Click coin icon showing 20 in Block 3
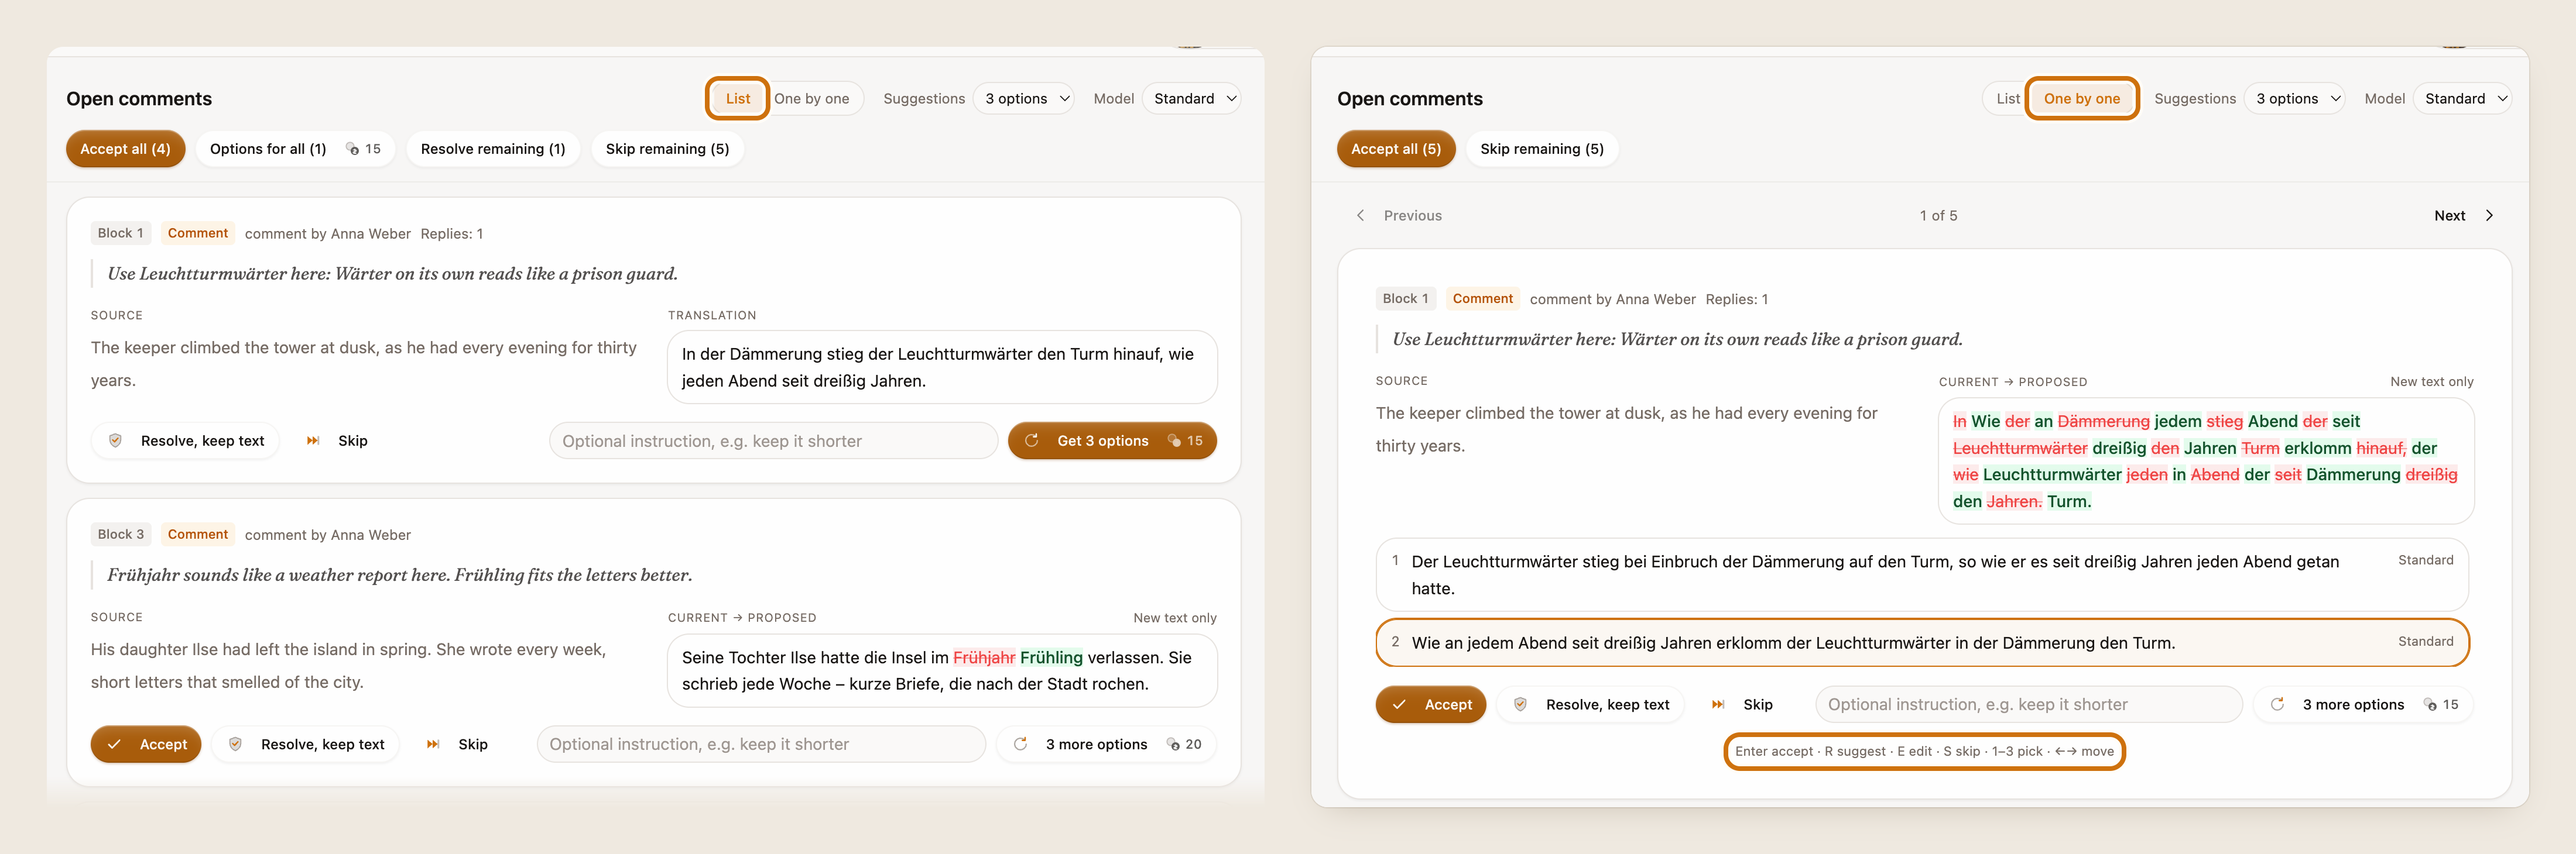2576x854 pixels. [1173, 744]
